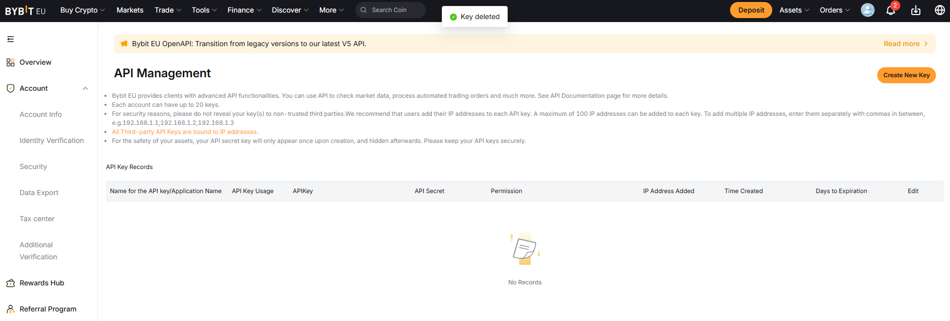The image size is (950, 321).
Task: Open the Orders dropdown
Action: coord(835,10)
